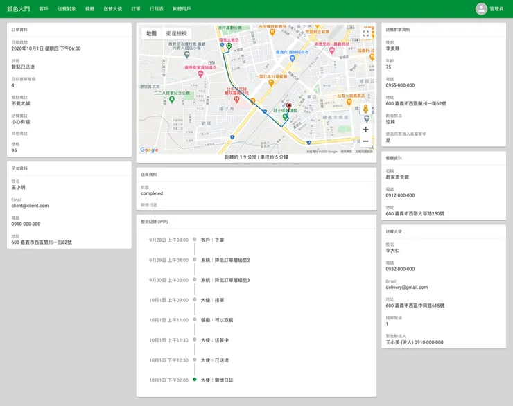
Task: Click the 銀色大門 site title
Action: (x=18, y=9)
